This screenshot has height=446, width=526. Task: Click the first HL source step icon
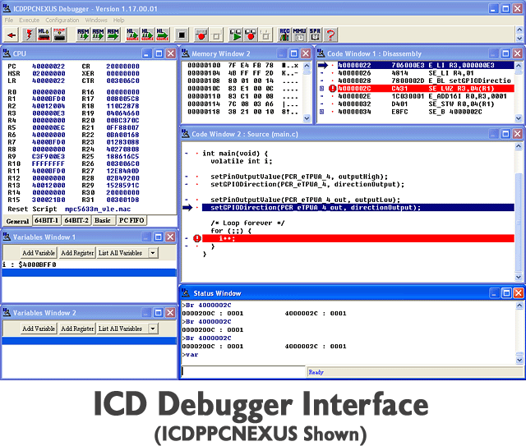point(132,34)
